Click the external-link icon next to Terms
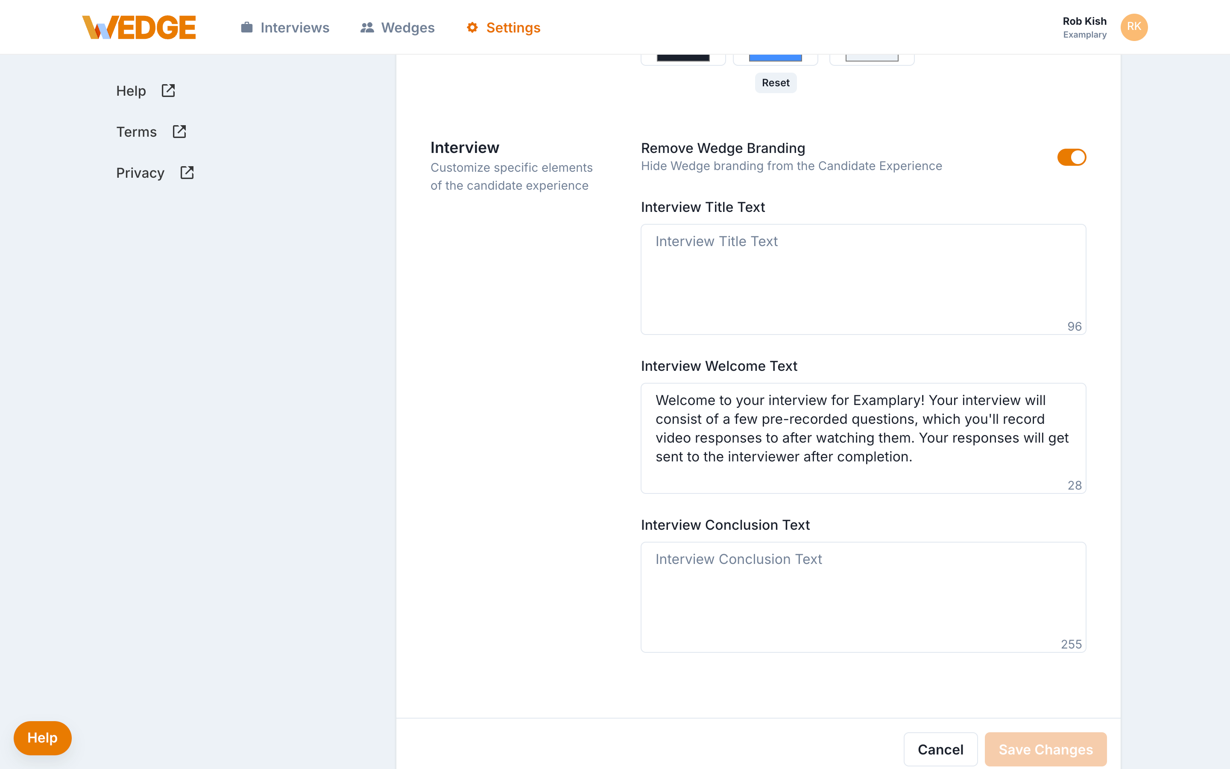Viewport: 1230px width, 769px height. (x=179, y=131)
